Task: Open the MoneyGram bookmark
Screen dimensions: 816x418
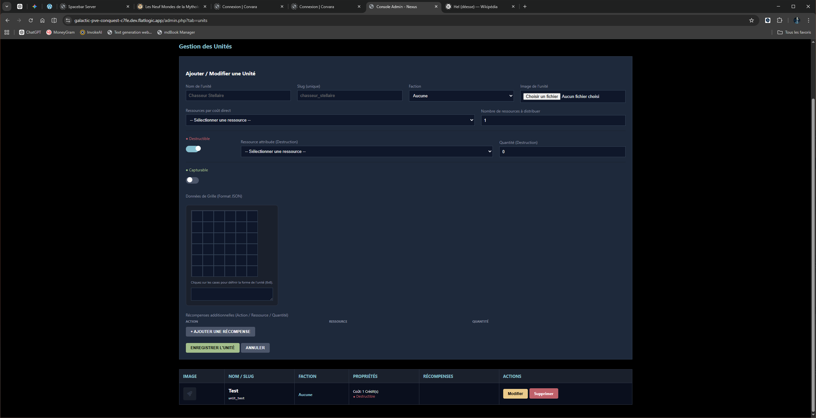Action: point(61,32)
